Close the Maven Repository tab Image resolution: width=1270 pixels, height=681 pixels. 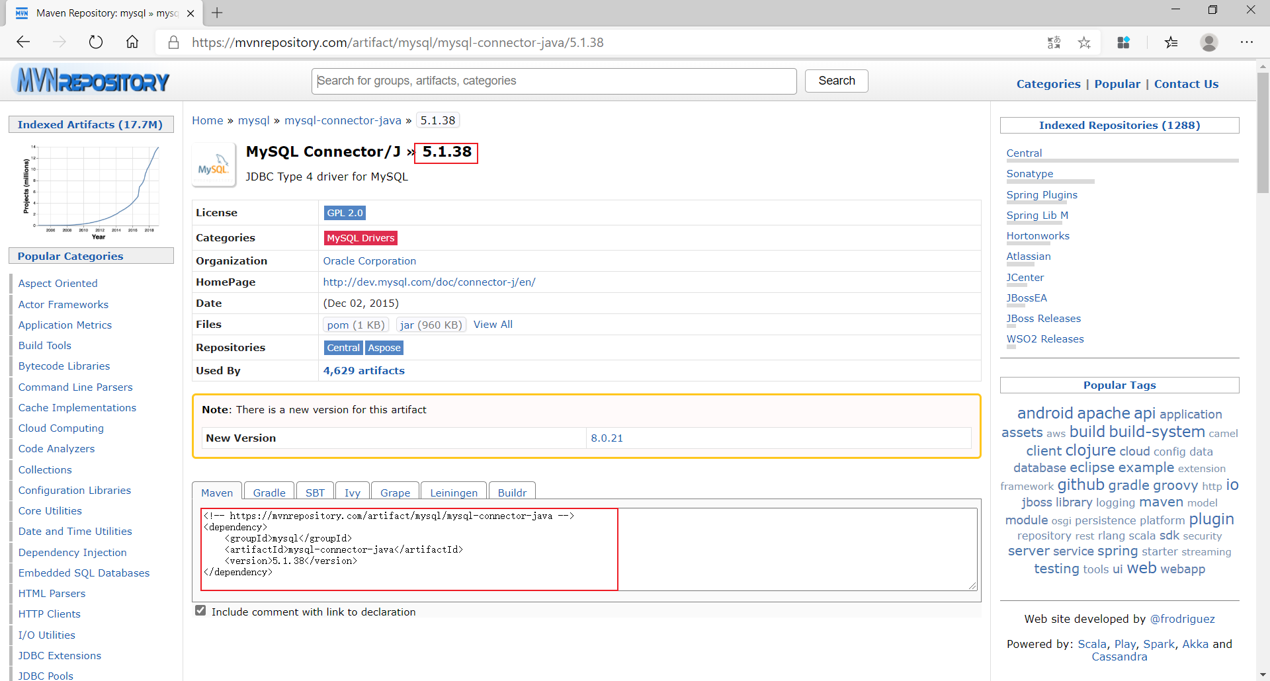pyautogui.click(x=190, y=13)
